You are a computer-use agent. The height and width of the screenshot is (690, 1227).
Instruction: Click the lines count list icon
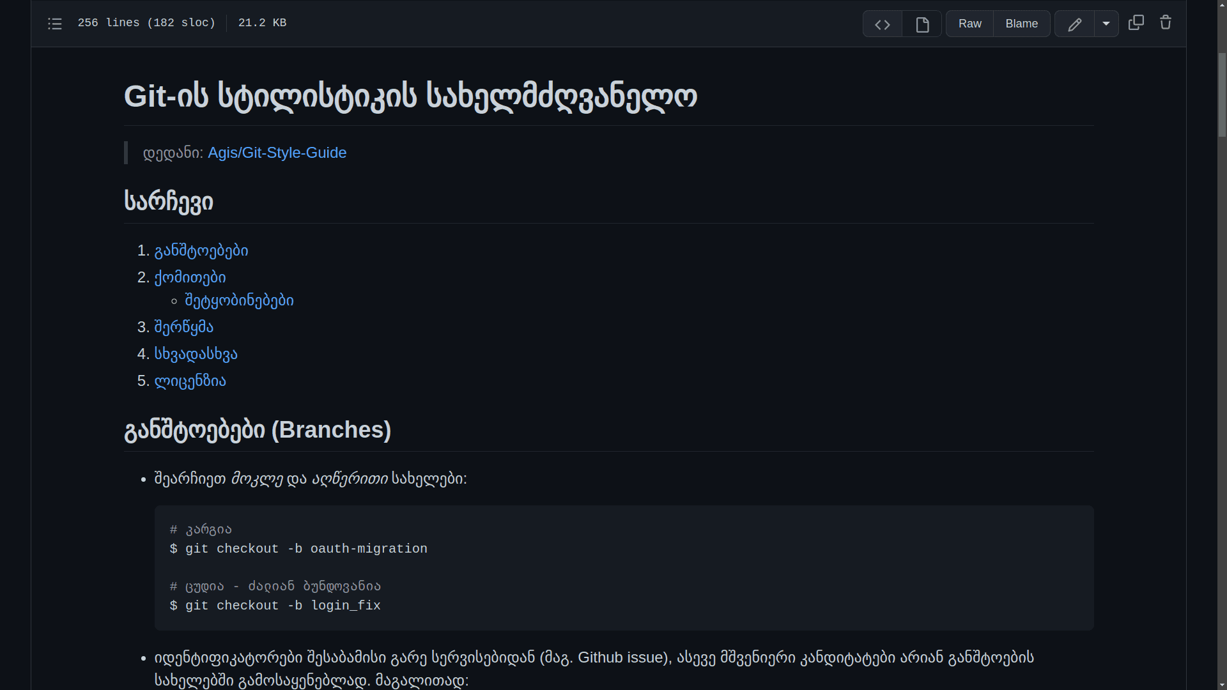(x=55, y=24)
